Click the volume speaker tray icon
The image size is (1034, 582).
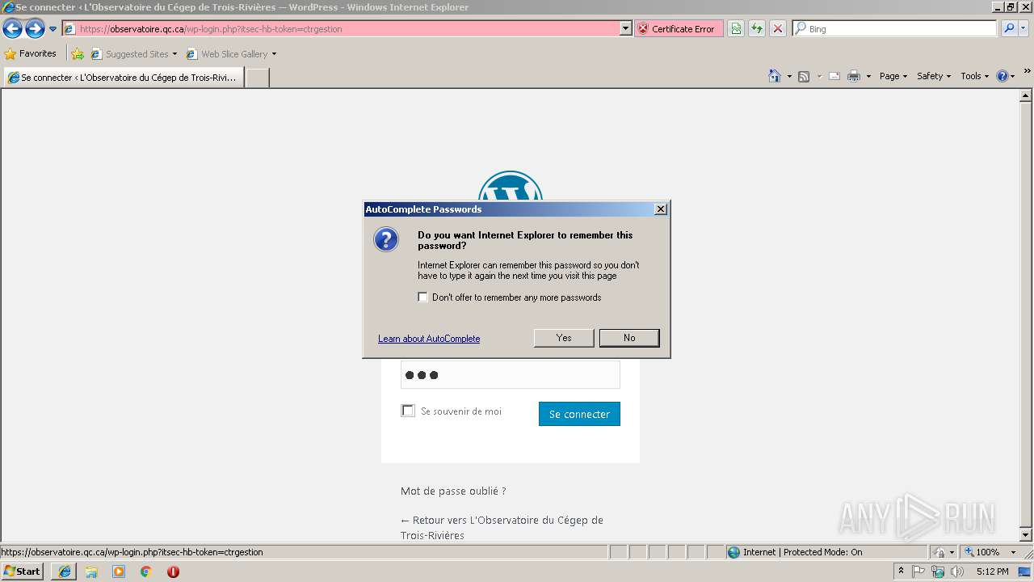click(x=957, y=571)
